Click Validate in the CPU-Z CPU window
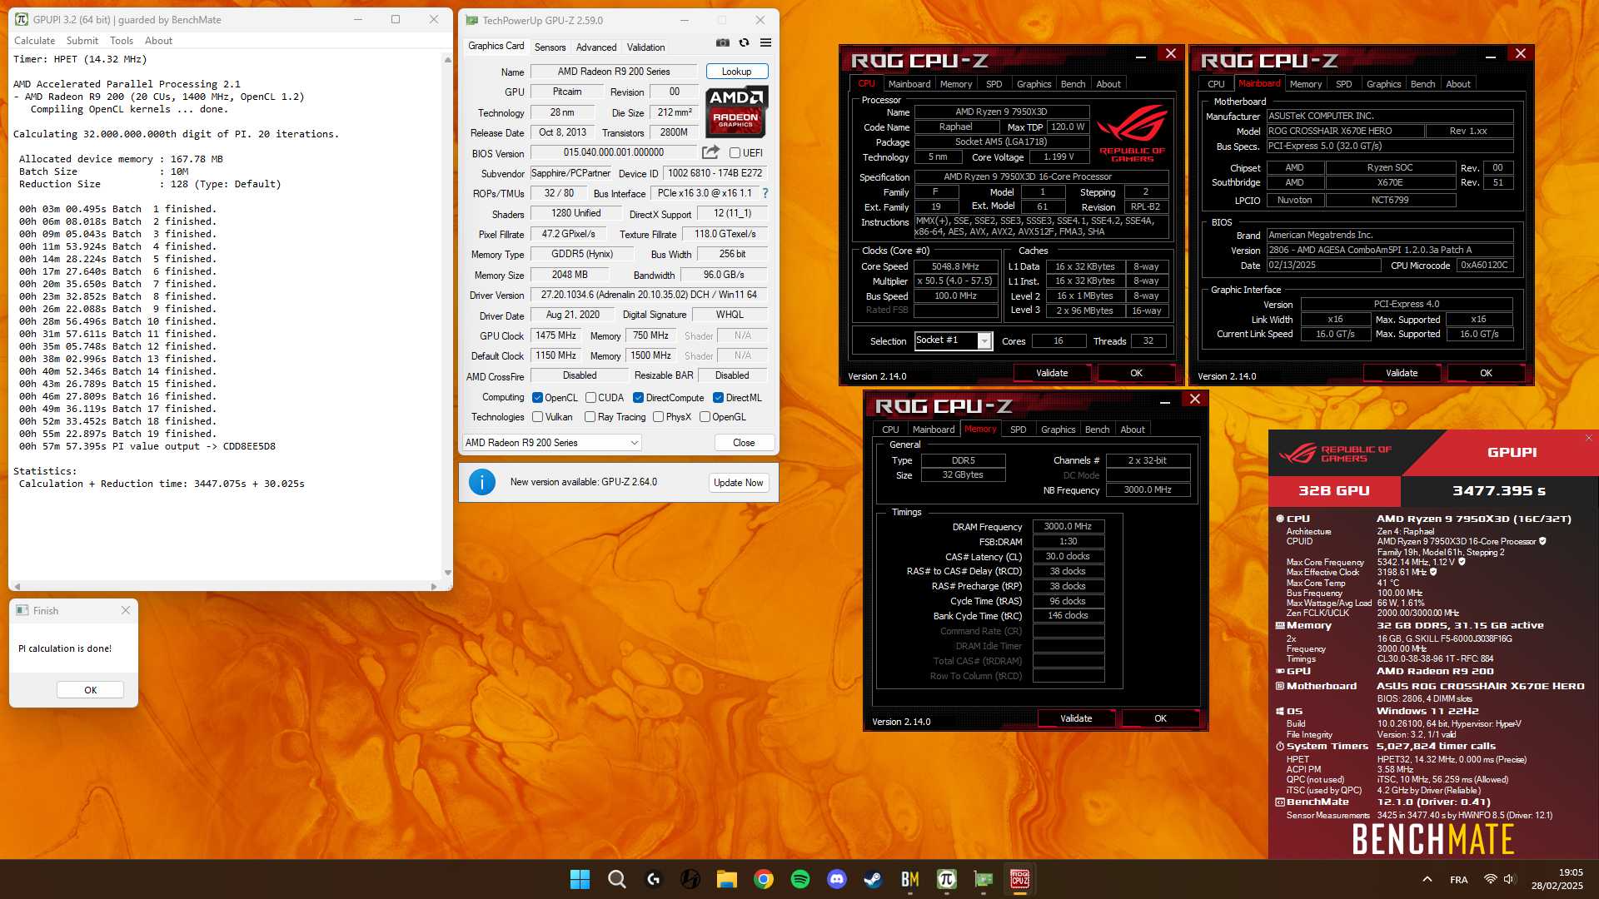This screenshot has height=899, width=1599. coord(1052,373)
